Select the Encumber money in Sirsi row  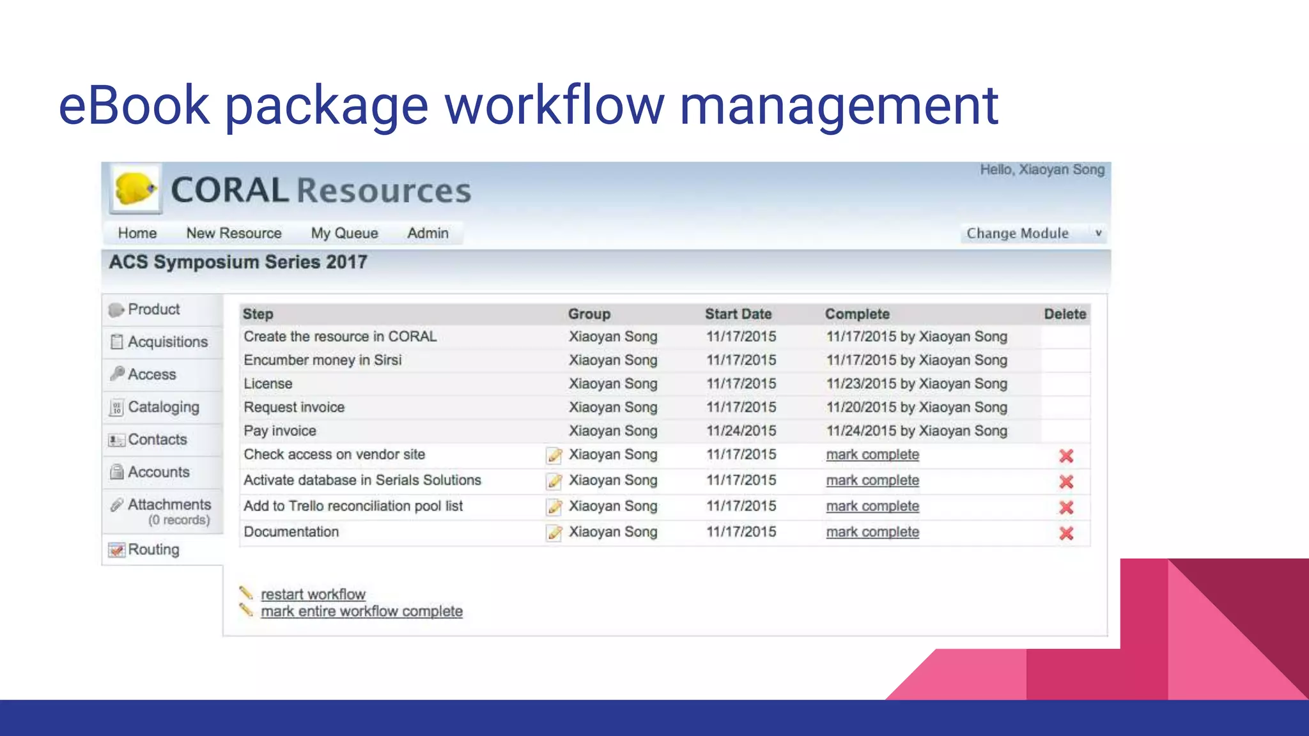tap(665, 360)
